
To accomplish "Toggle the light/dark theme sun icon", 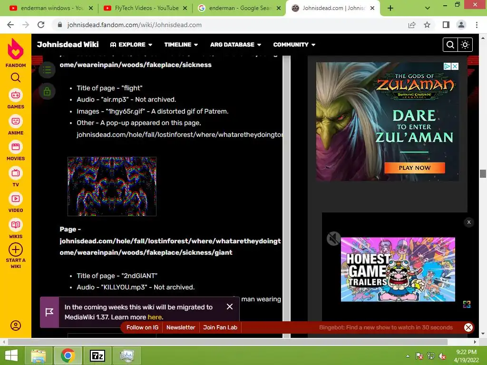I will click(x=465, y=45).
